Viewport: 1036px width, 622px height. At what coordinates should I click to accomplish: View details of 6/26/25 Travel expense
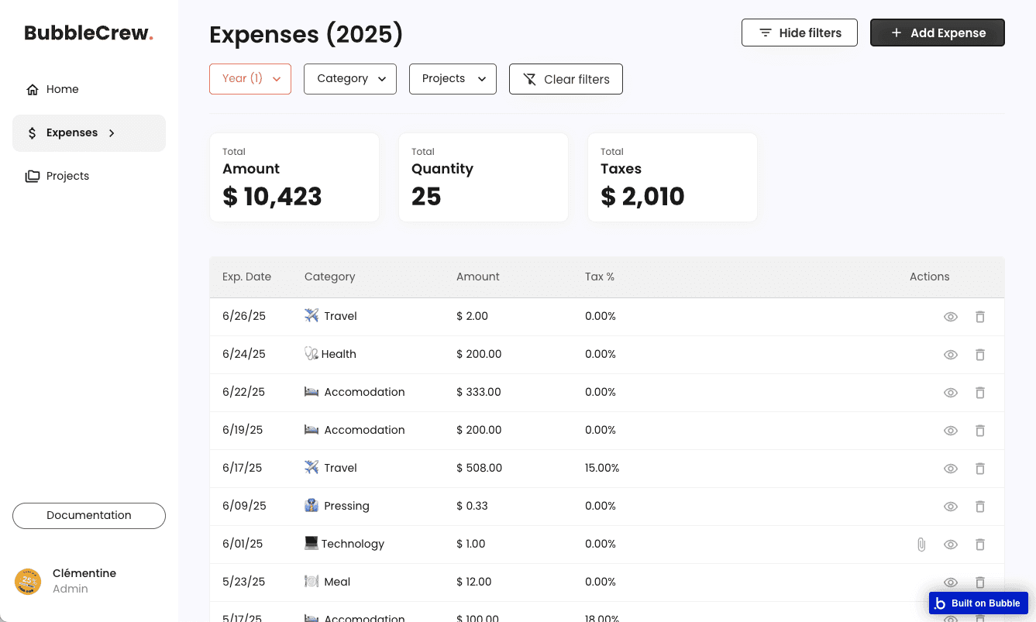click(x=951, y=317)
